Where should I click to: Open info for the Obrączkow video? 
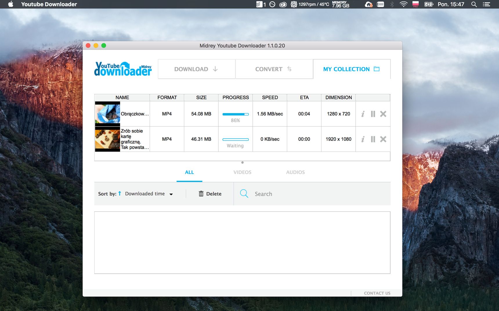click(x=363, y=114)
